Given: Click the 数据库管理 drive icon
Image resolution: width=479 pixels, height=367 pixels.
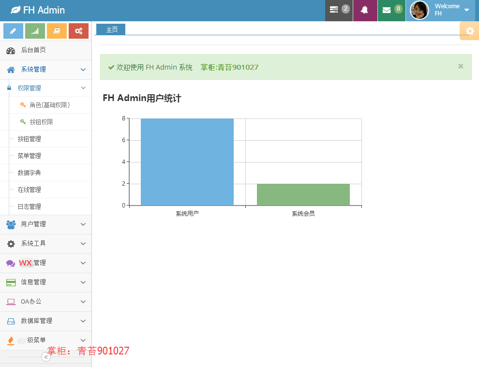Looking at the screenshot, I should 11,321.
